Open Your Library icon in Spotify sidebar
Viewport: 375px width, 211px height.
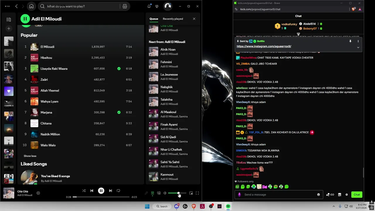coord(9,20)
